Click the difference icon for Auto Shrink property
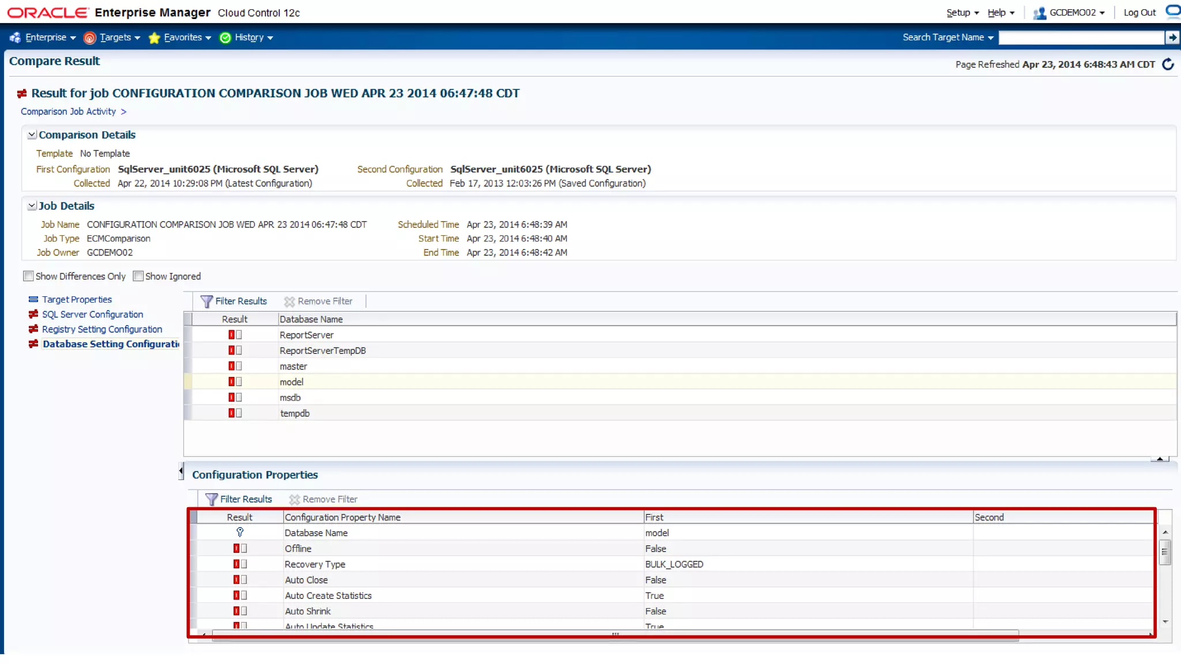Screen dimensions: 1181x664 pyautogui.click(x=240, y=610)
